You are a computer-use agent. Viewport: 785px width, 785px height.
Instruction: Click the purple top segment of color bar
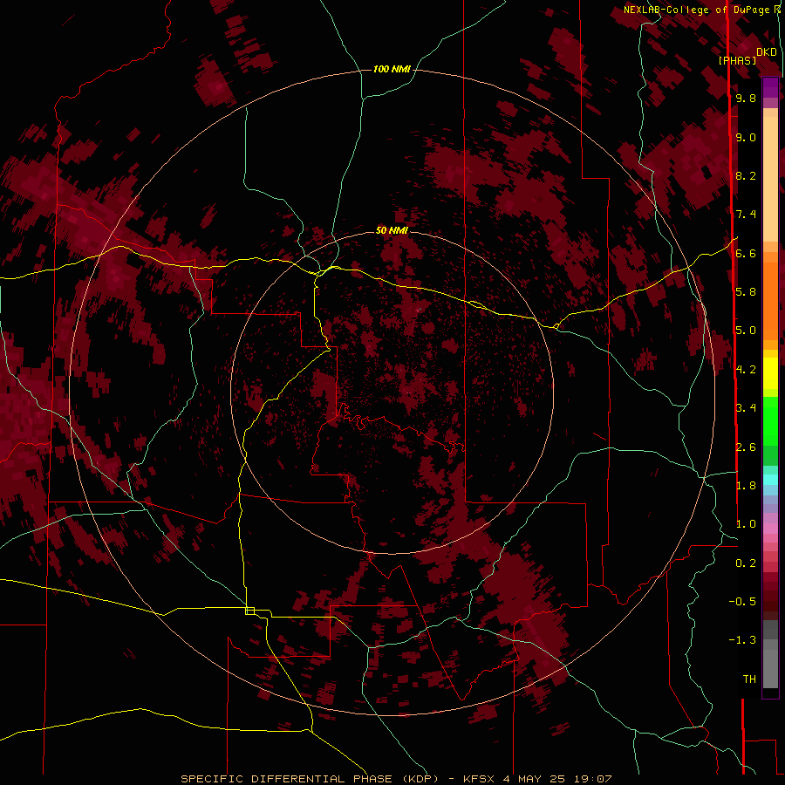(770, 87)
